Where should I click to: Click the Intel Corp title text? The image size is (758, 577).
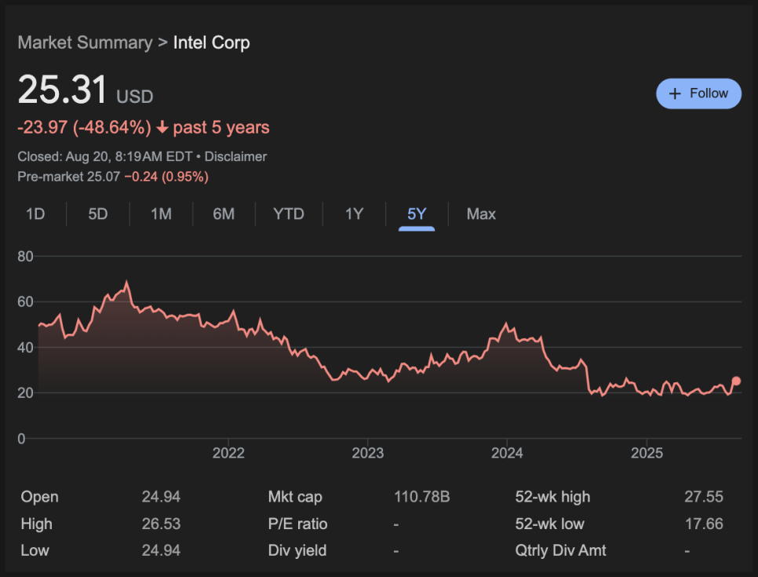coord(211,42)
